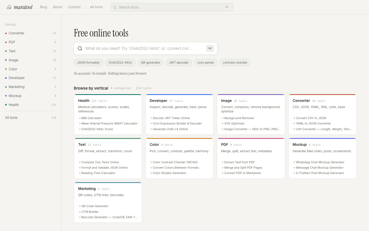Viewport: 369px width, 231px height.
Task: Open the Mockup card heading
Action: (300, 145)
